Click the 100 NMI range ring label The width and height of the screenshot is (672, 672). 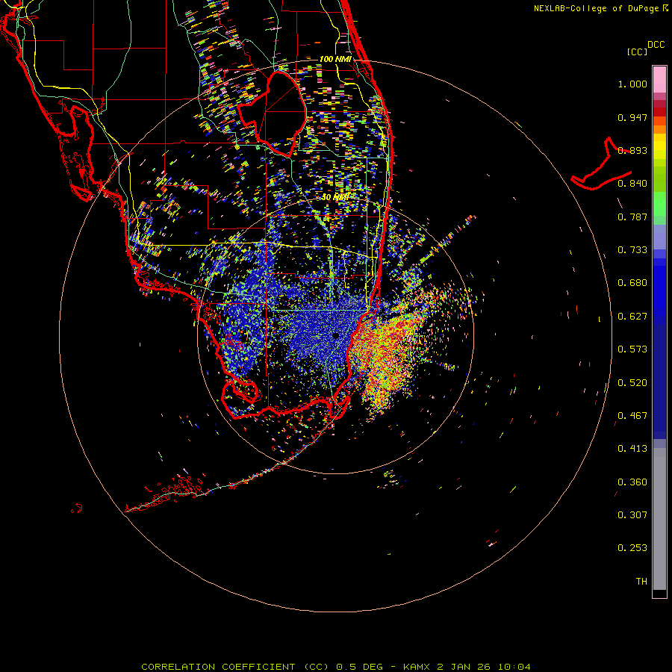[x=335, y=59]
